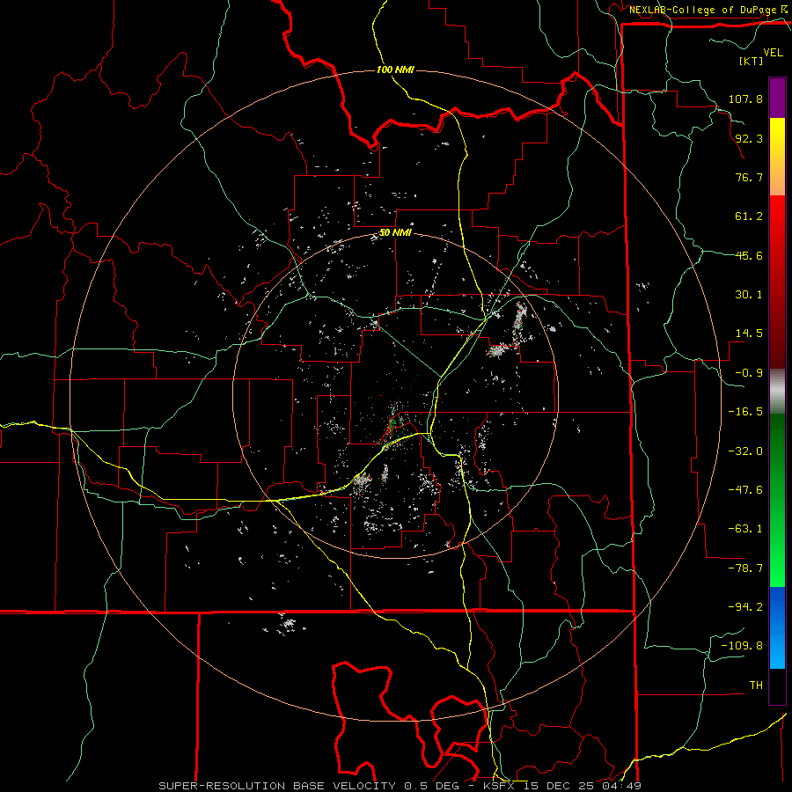Image resolution: width=792 pixels, height=792 pixels.
Task: Select the 107.8 value on velocity scale
Action: [x=745, y=99]
